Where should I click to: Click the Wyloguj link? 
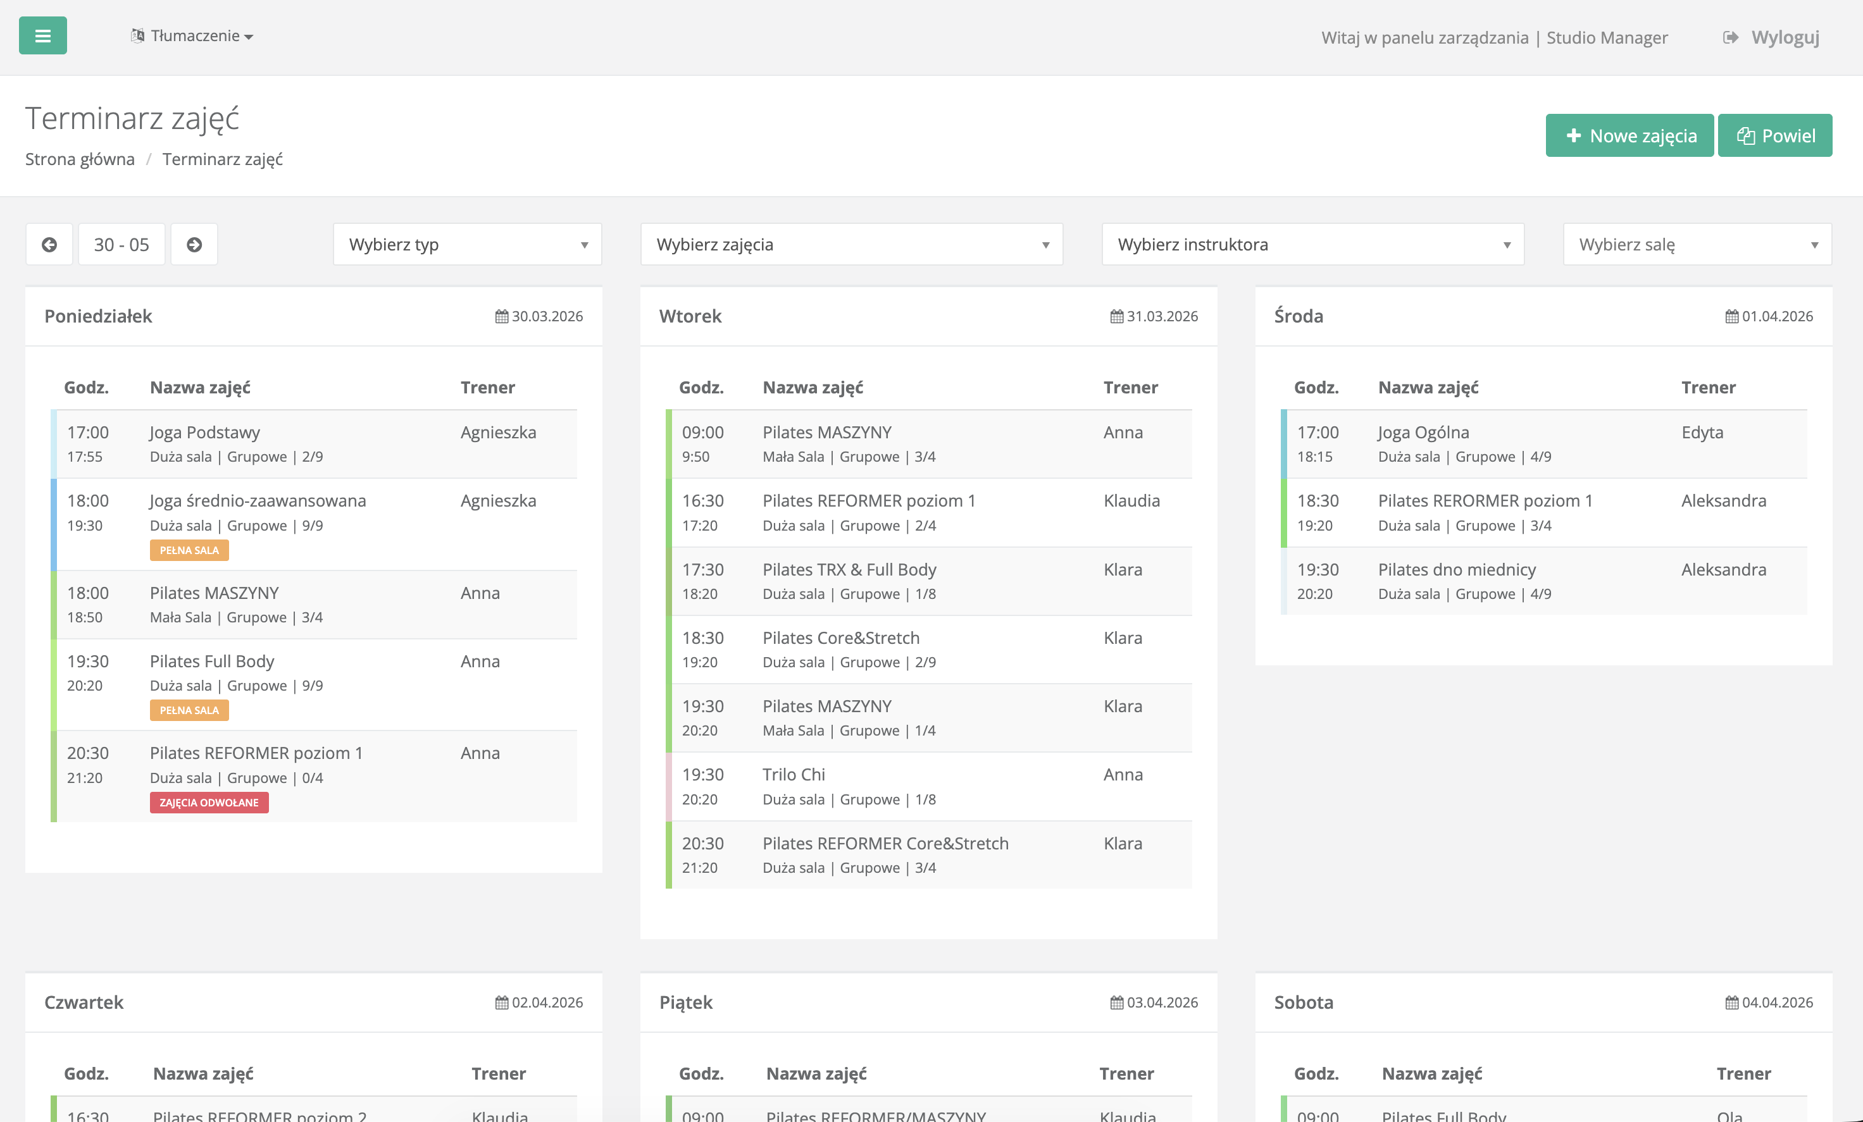[1785, 37]
